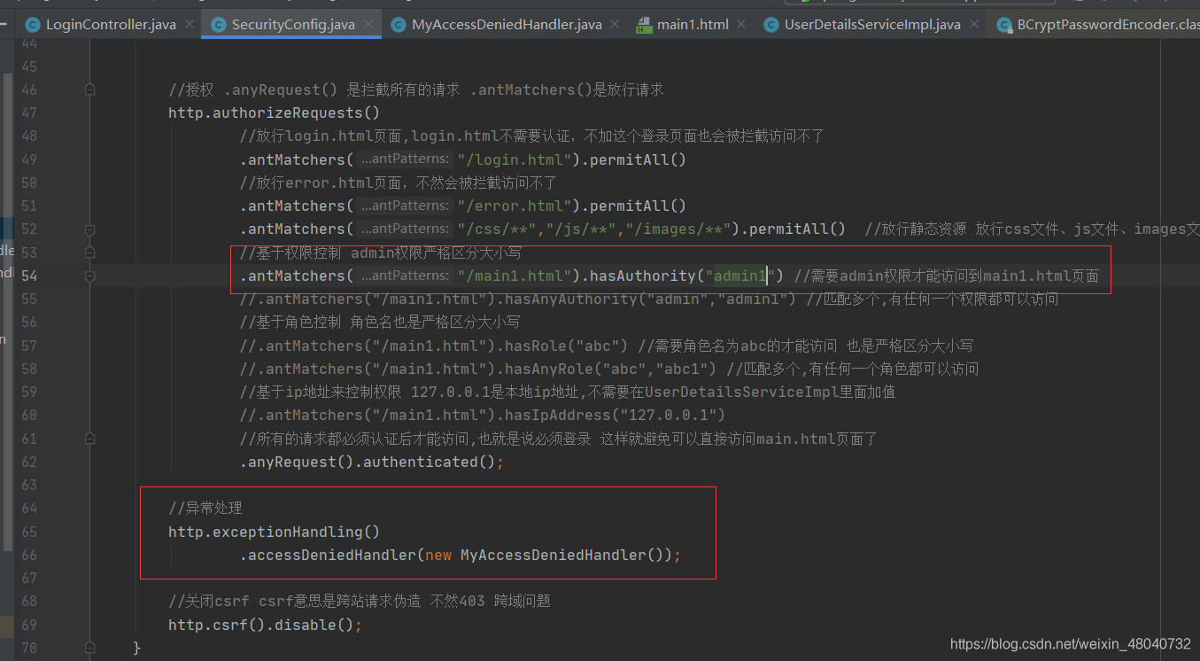Open the UserDetailsServiceImpl.java tab
This screenshot has width=1200, height=661.
click(x=872, y=25)
